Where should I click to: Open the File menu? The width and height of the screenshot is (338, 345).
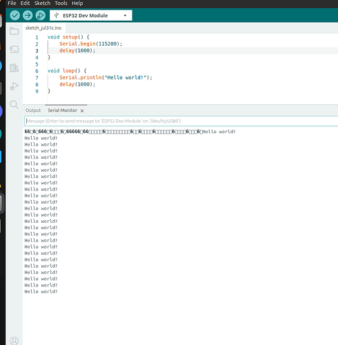point(12,3)
